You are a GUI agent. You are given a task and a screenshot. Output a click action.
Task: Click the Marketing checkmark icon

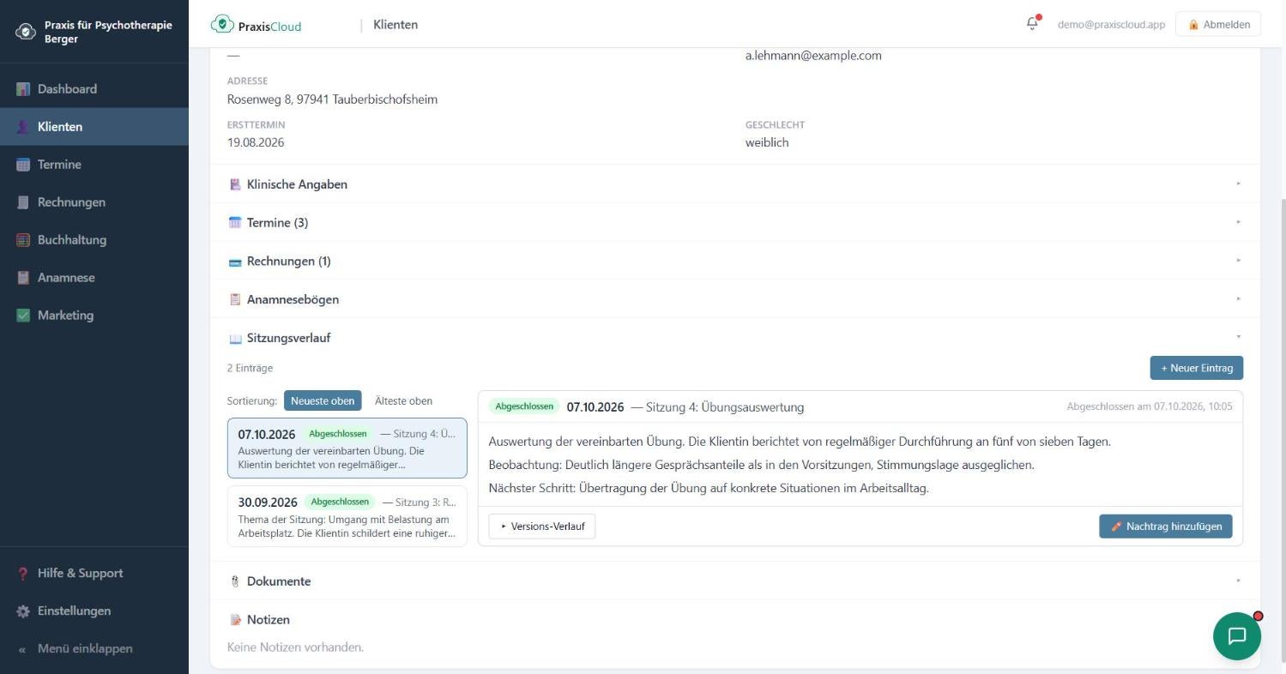[23, 316]
